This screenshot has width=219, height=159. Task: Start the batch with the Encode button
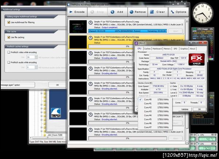click(x=77, y=12)
